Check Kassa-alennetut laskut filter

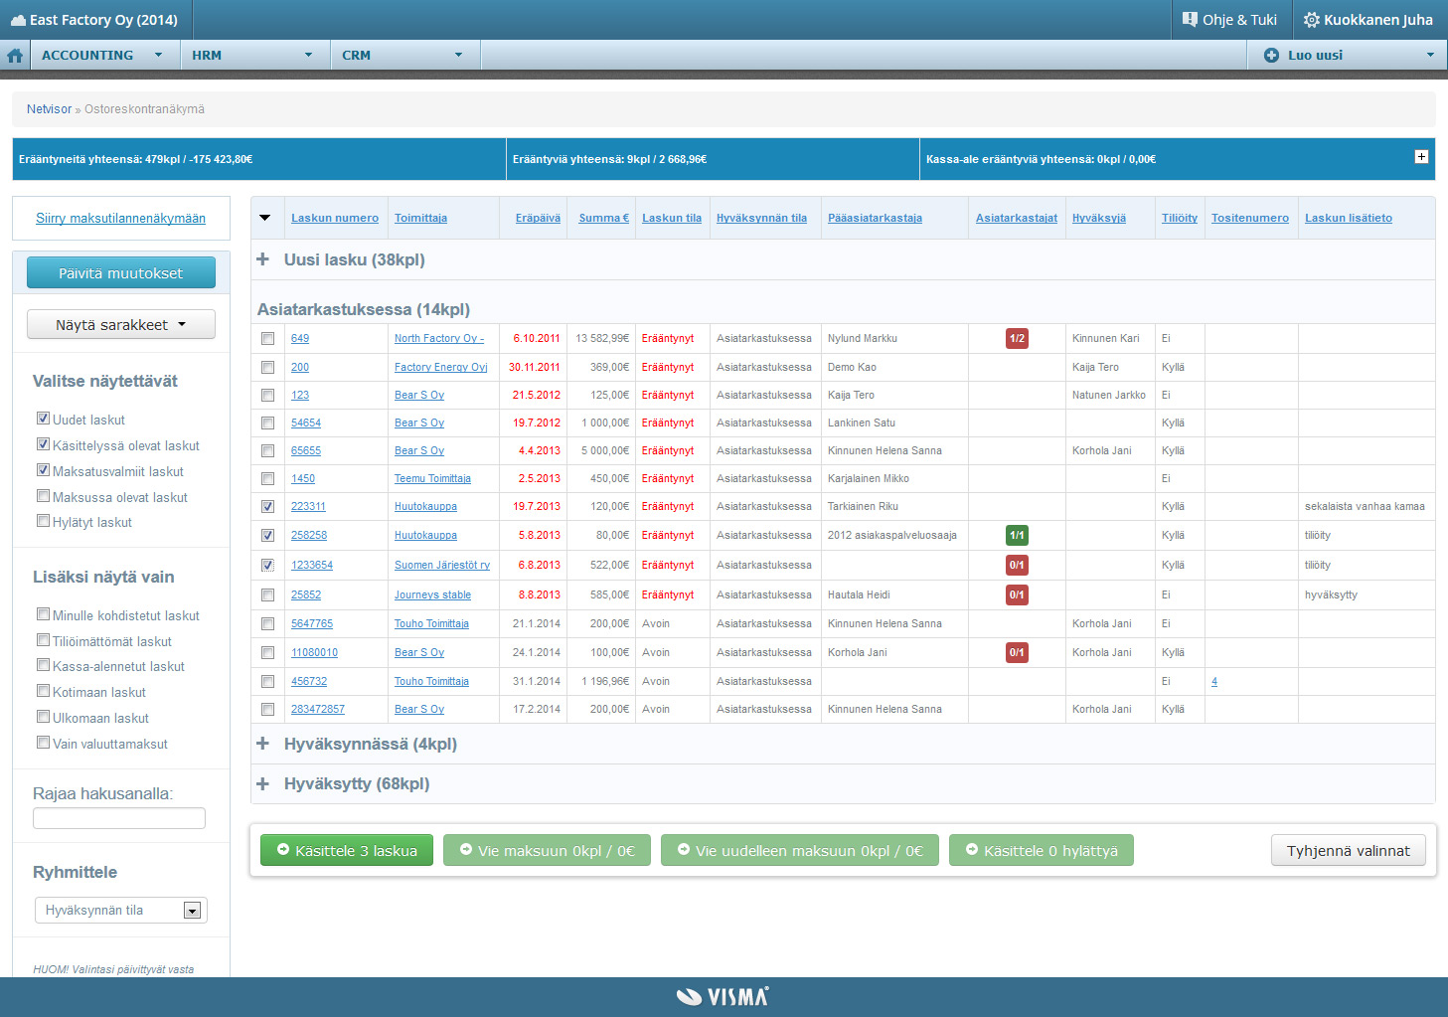[43, 665]
